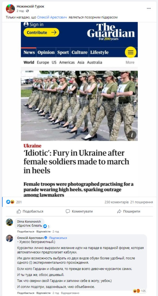
Task: Open tagged Олексій Арестович link in post
Action: coord(52,17)
